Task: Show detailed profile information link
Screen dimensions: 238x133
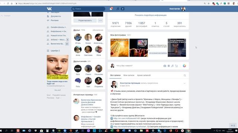Action: [x=151, y=15]
